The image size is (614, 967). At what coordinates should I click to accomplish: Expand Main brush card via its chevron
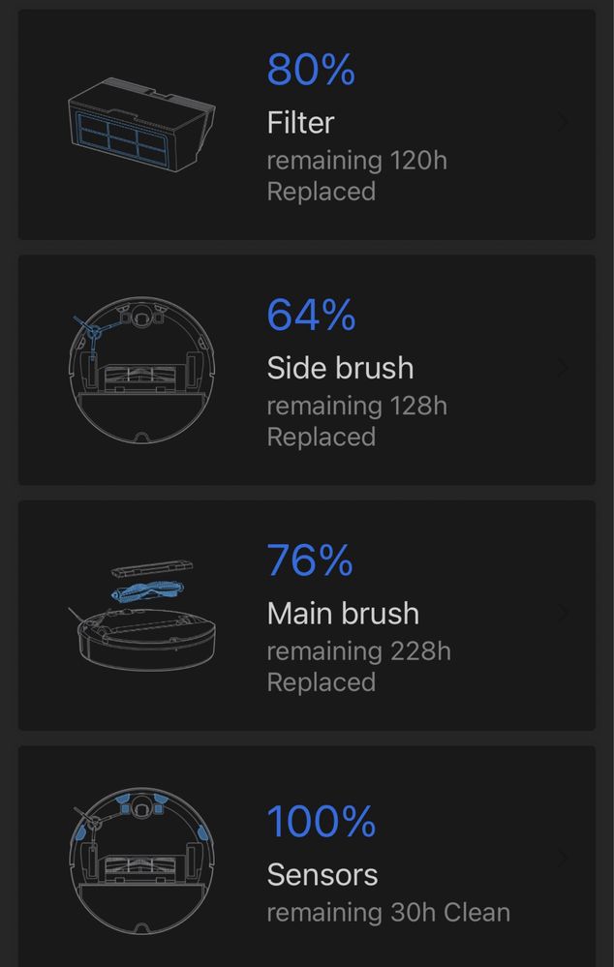[x=562, y=613]
